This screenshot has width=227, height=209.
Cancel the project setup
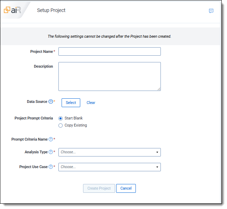pyautogui.click(x=126, y=188)
